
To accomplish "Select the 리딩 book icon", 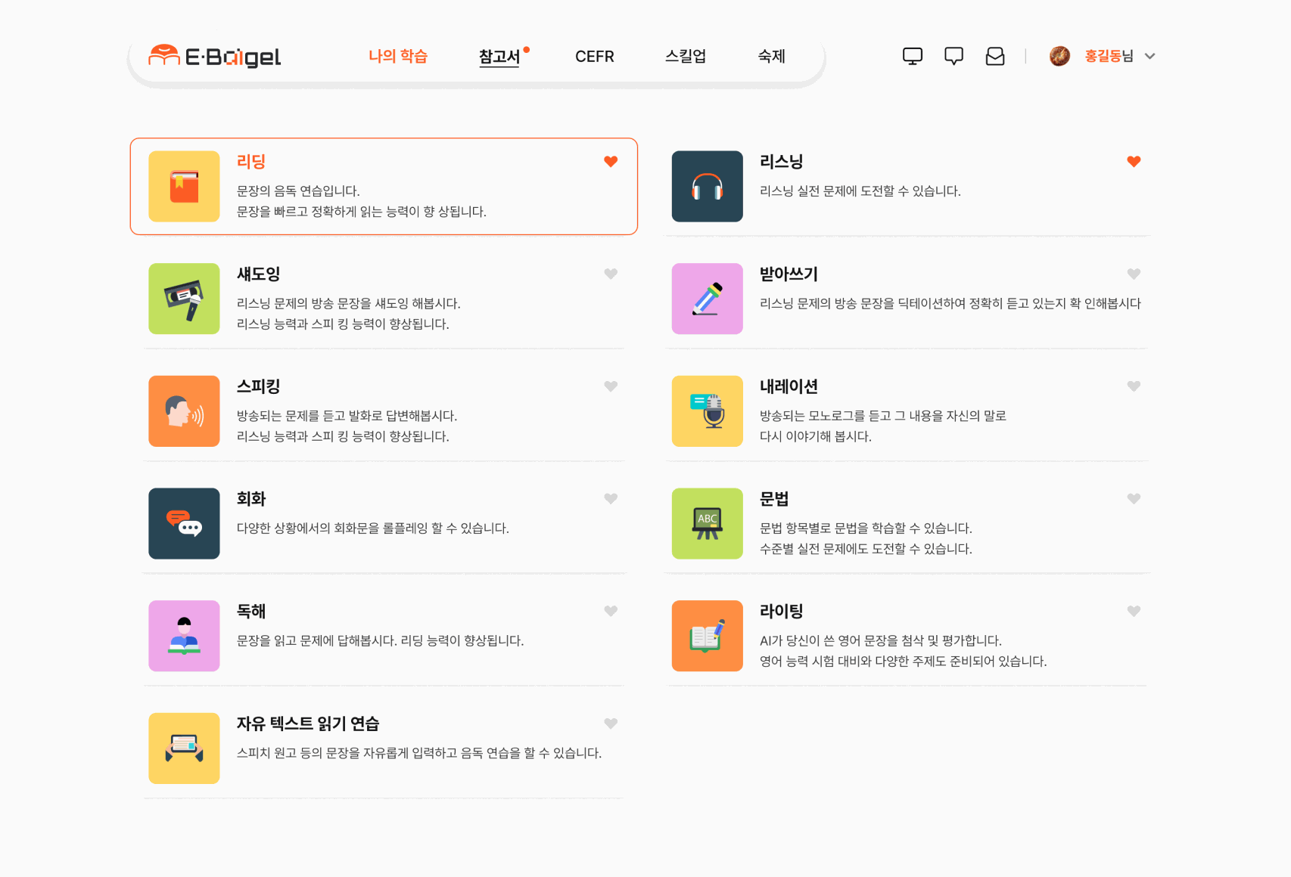I will click(x=183, y=186).
